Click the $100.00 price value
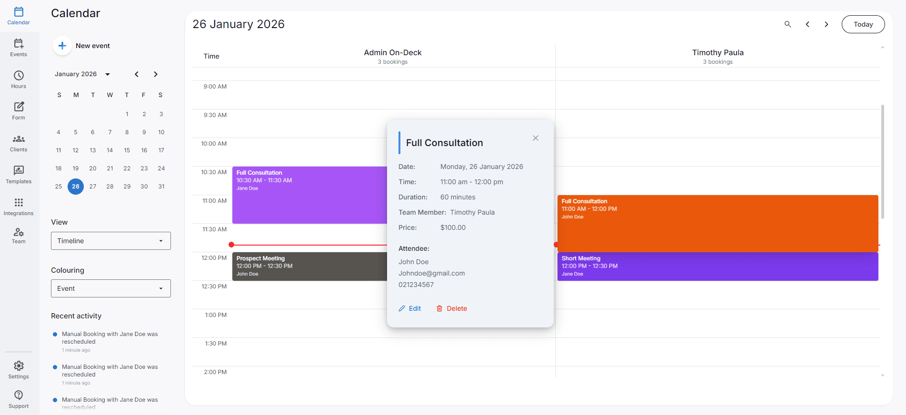This screenshot has height=415, width=906. pos(453,227)
